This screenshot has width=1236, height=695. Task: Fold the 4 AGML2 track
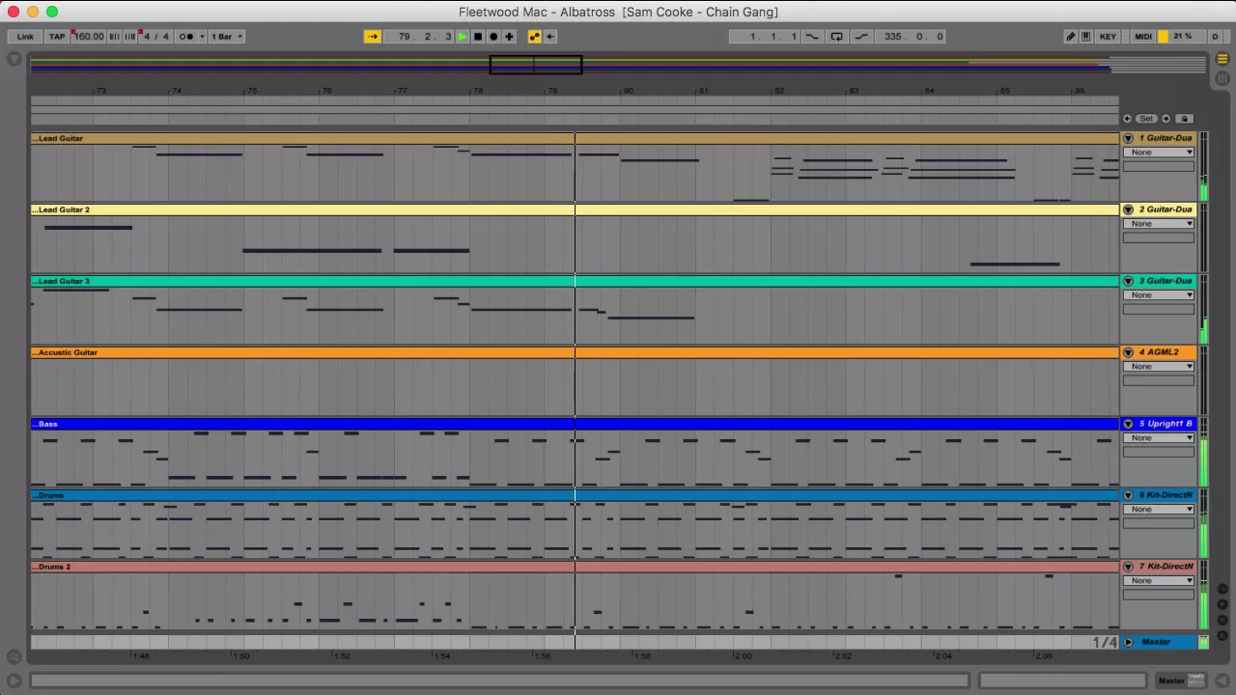(1128, 352)
